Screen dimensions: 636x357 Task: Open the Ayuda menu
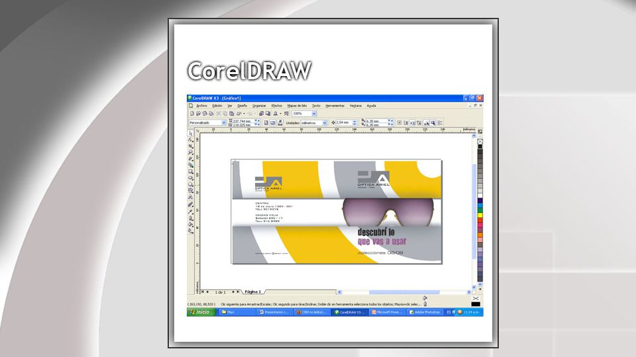click(371, 106)
